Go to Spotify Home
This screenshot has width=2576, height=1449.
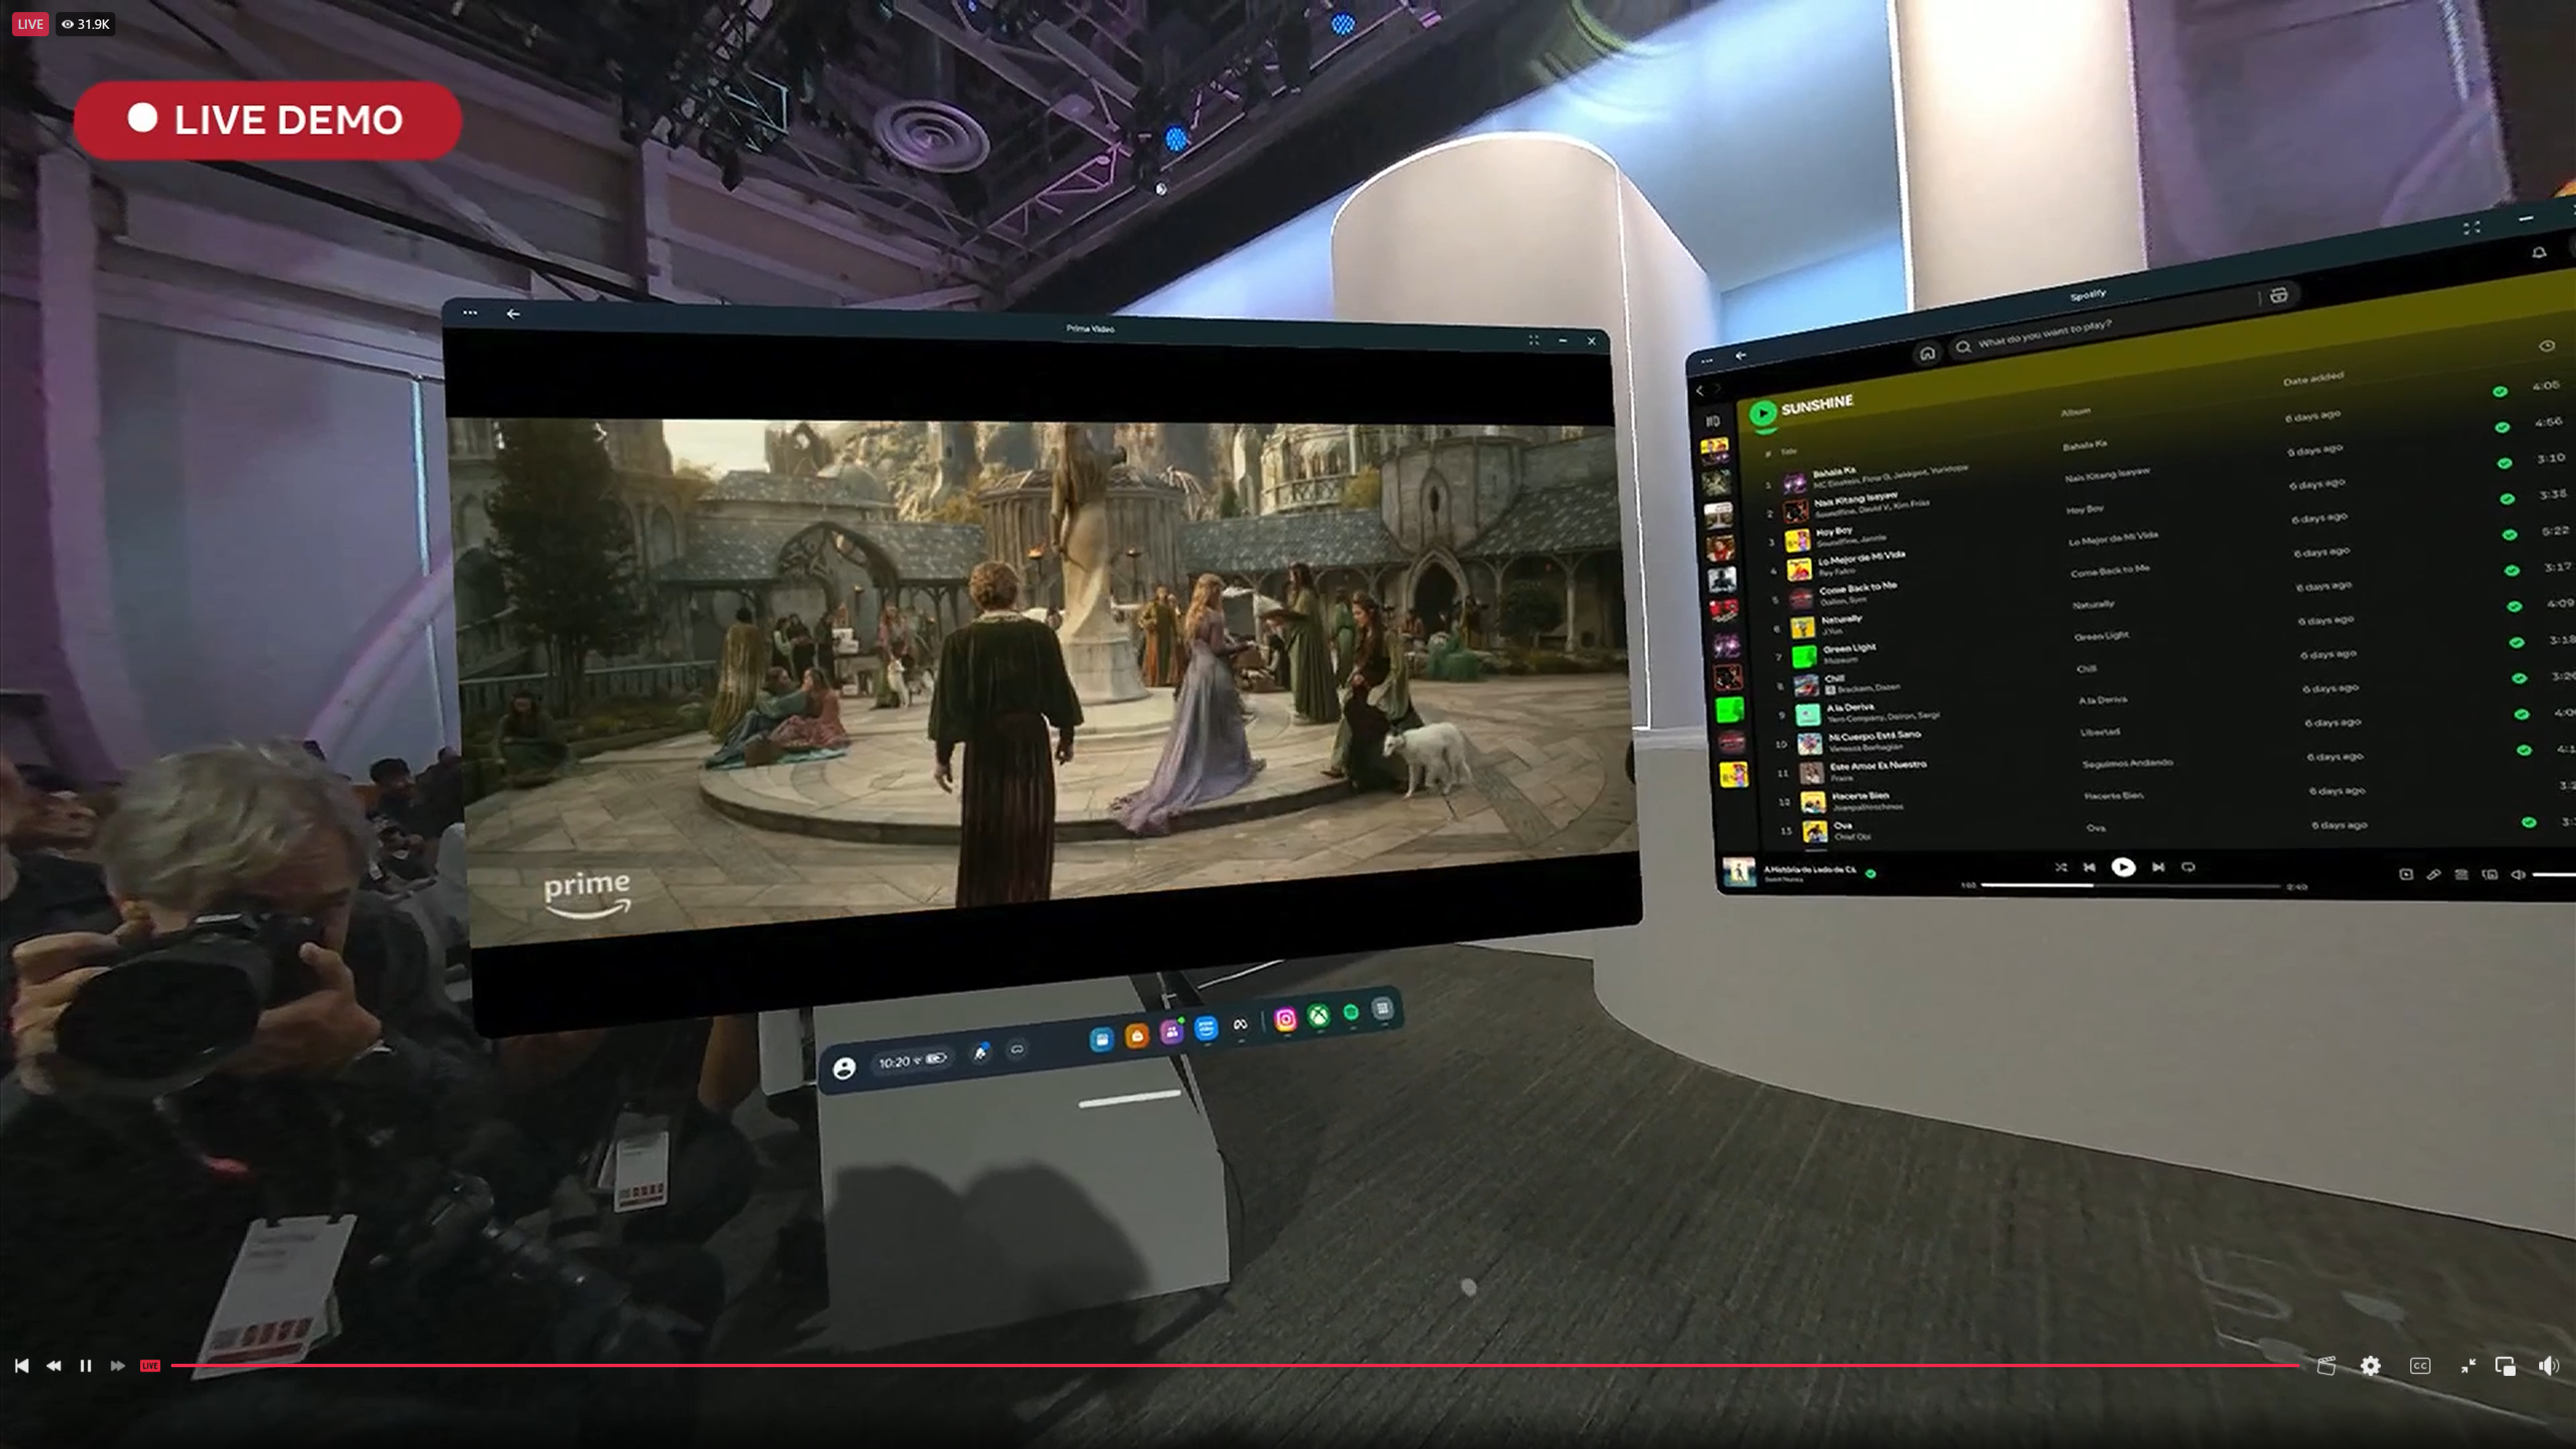(1927, 353)
